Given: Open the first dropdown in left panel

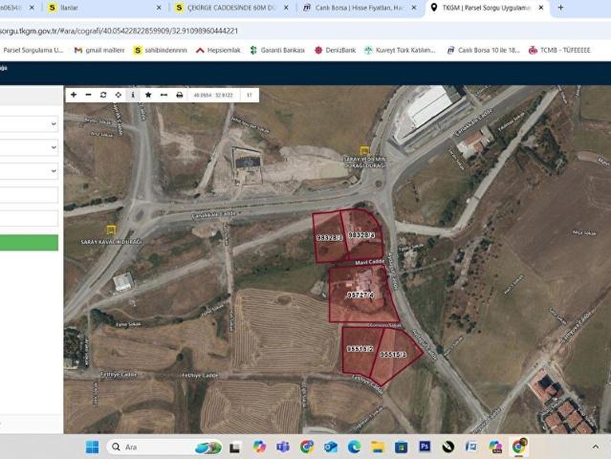Looking at the screenshot, I should tap(29, 124).
